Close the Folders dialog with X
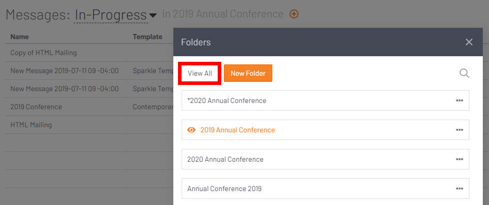 [x=469, y=42]
